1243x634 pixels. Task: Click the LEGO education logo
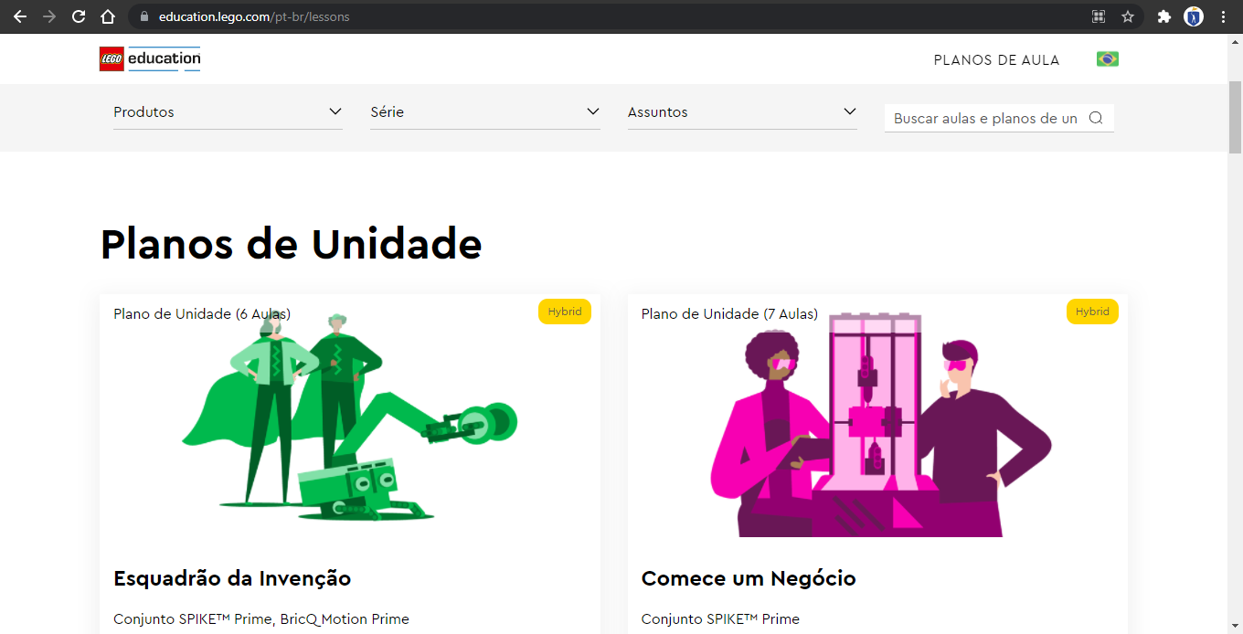pyautogui.click(x=150, y=58)
